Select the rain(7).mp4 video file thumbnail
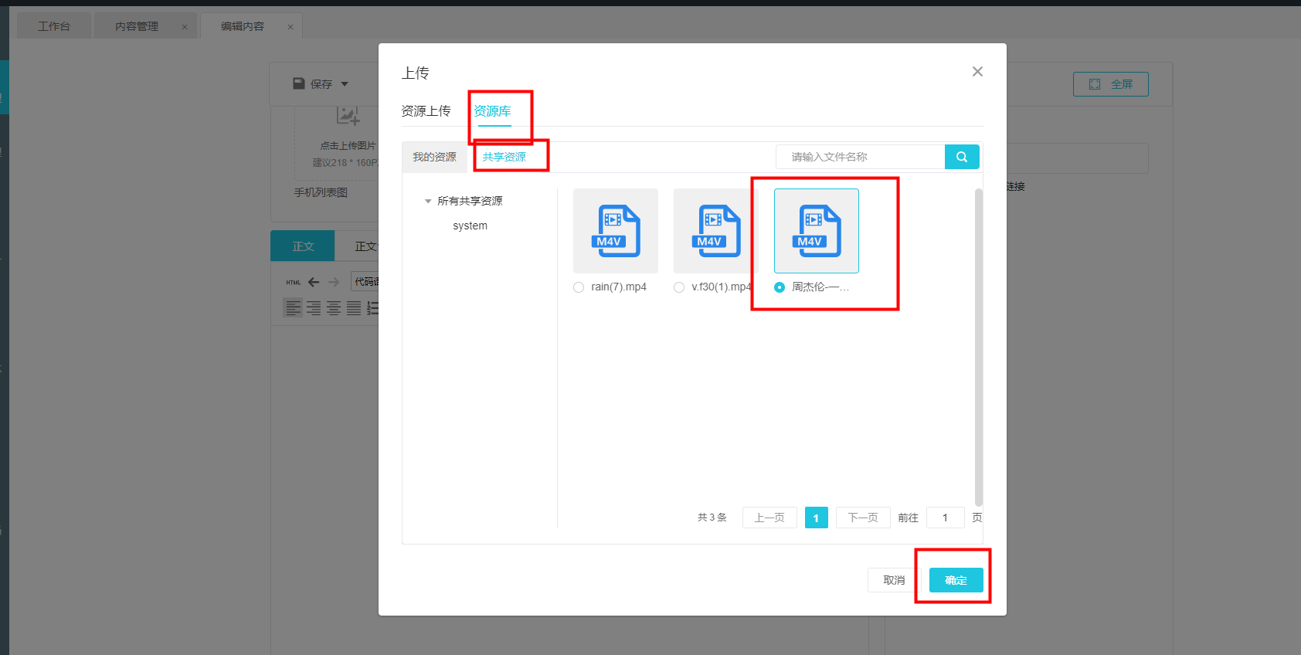 pos(616,231)
